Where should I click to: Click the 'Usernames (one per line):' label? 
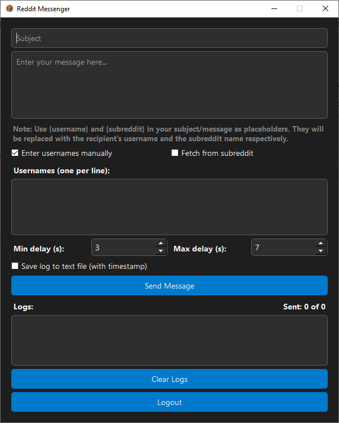tap(61, 171)
